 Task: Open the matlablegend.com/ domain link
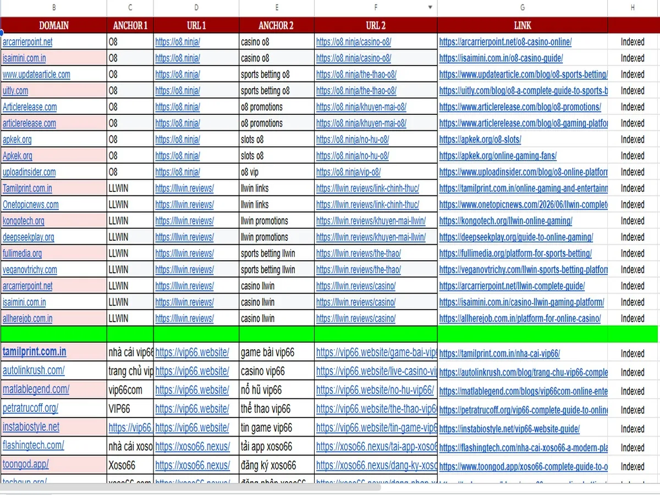[36, 389]
